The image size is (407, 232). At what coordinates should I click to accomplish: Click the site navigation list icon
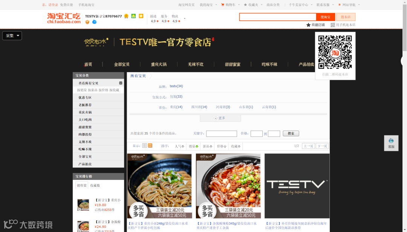coord(339,5)
